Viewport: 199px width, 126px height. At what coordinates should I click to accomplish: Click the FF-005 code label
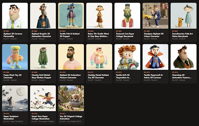tap(119, 31)
